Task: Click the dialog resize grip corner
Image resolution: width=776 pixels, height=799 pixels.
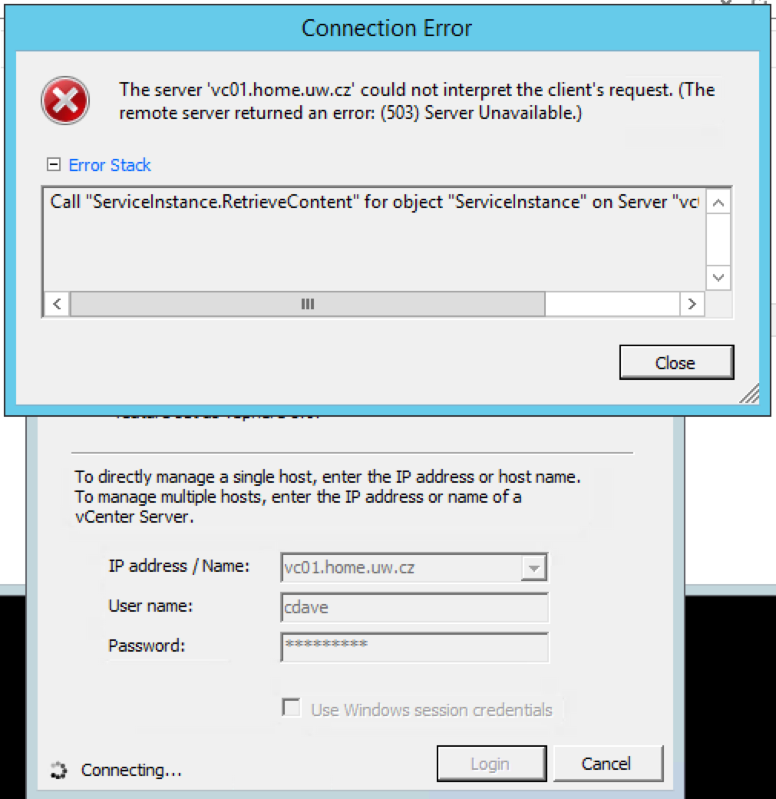Action: (x=749, y=394)
